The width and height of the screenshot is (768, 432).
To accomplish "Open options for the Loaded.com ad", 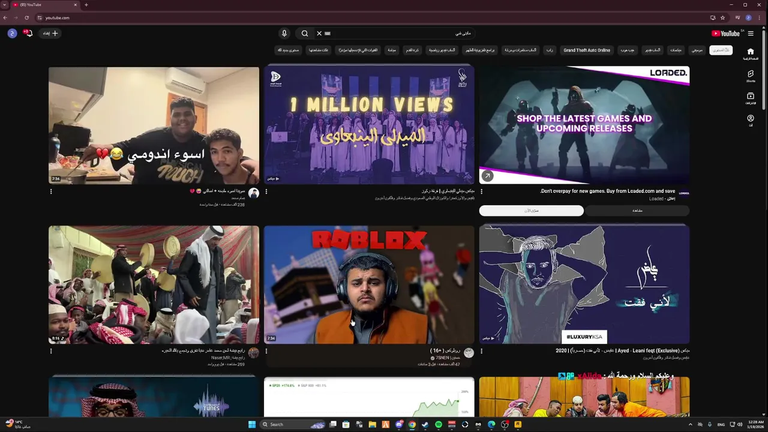I will pos(481,192).
